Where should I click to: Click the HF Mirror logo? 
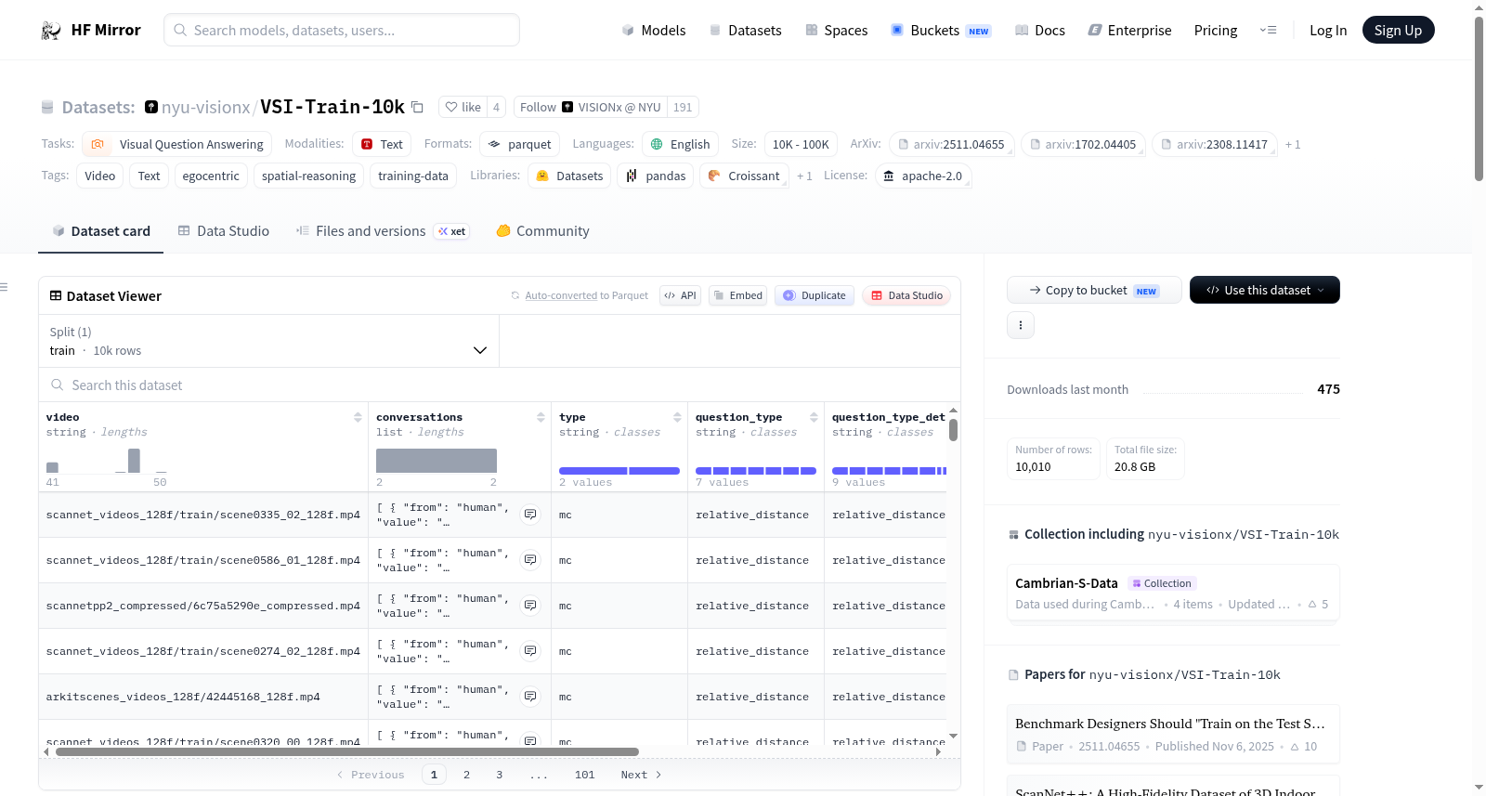click(x=91, y=30)
